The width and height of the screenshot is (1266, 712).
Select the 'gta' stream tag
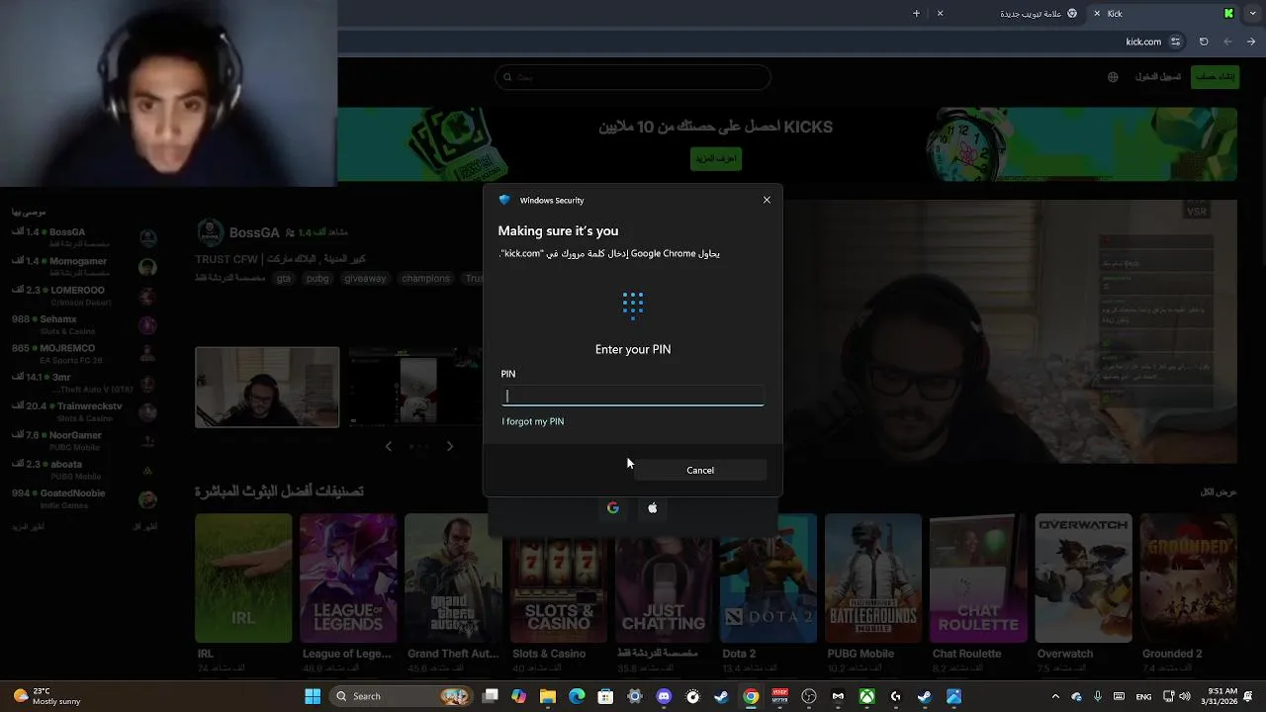point(284,279)
